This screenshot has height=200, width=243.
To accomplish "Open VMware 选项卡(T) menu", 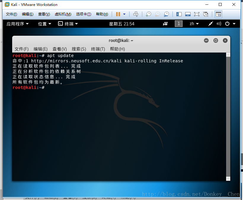I will (x=84, y=14).
